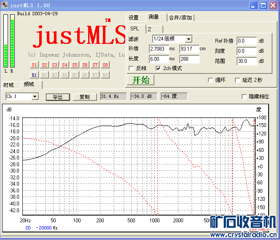The width and height of the screenshot is (280, 240).
Task: Click the 刻度 dB input field
Action: 247,51
